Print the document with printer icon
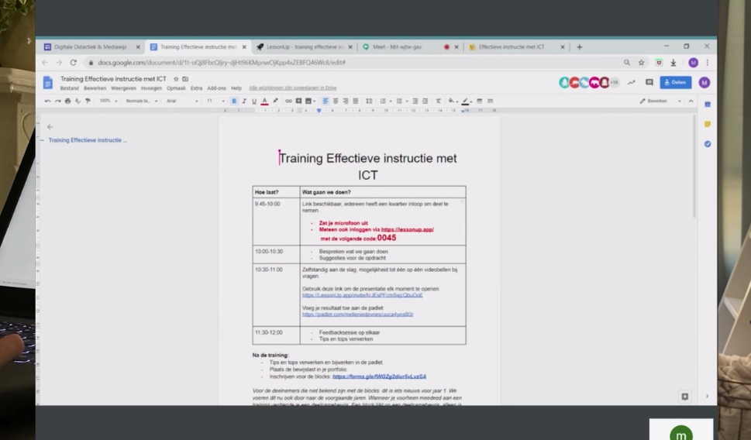This screenshot has width=751, height=440. 67,101
